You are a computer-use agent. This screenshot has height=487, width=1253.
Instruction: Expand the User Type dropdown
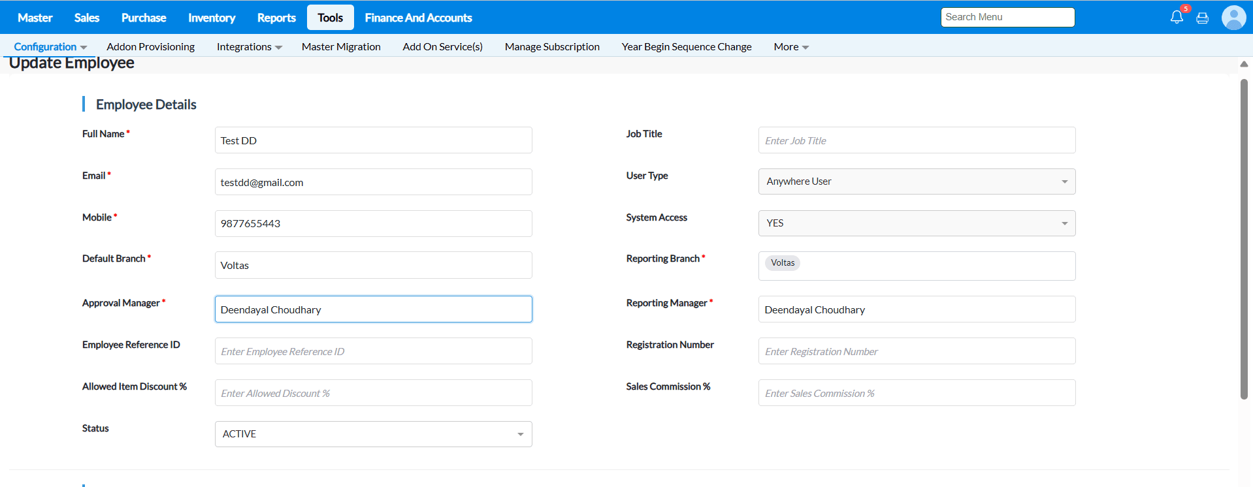click(917, 181)
